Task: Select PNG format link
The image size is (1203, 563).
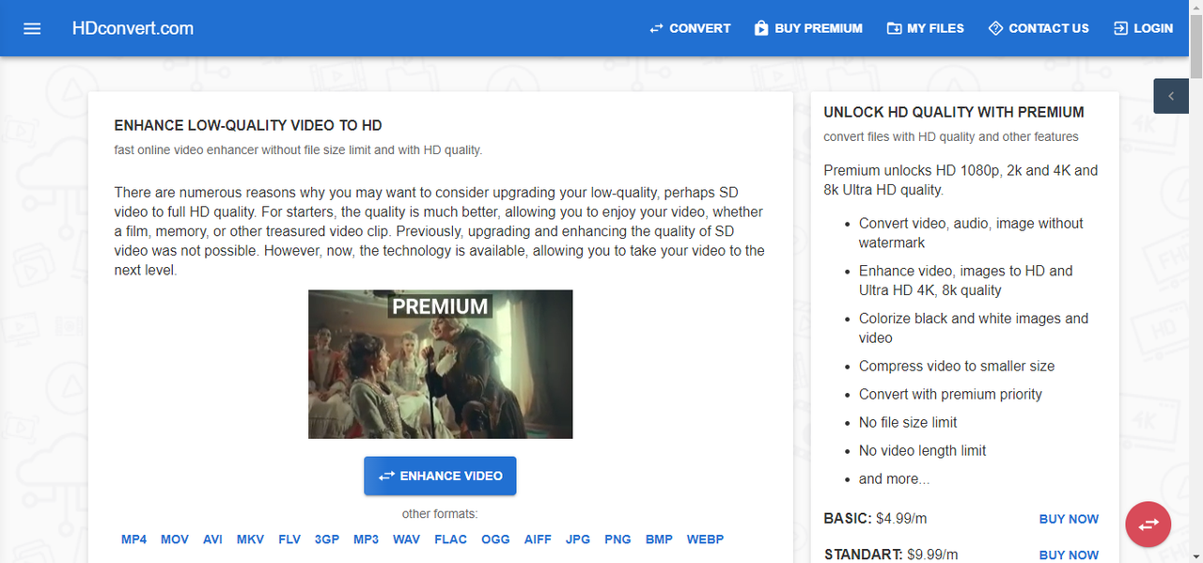Action: pyautogui.click(x=617, y=540)
